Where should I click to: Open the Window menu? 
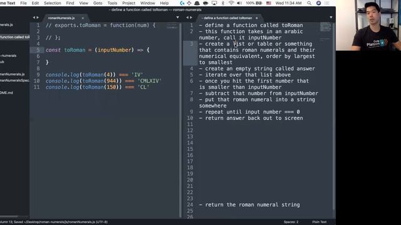pos(148,3)
